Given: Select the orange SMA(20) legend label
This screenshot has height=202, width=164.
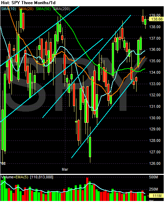Looking at the screenshot, I should [26, 9].
